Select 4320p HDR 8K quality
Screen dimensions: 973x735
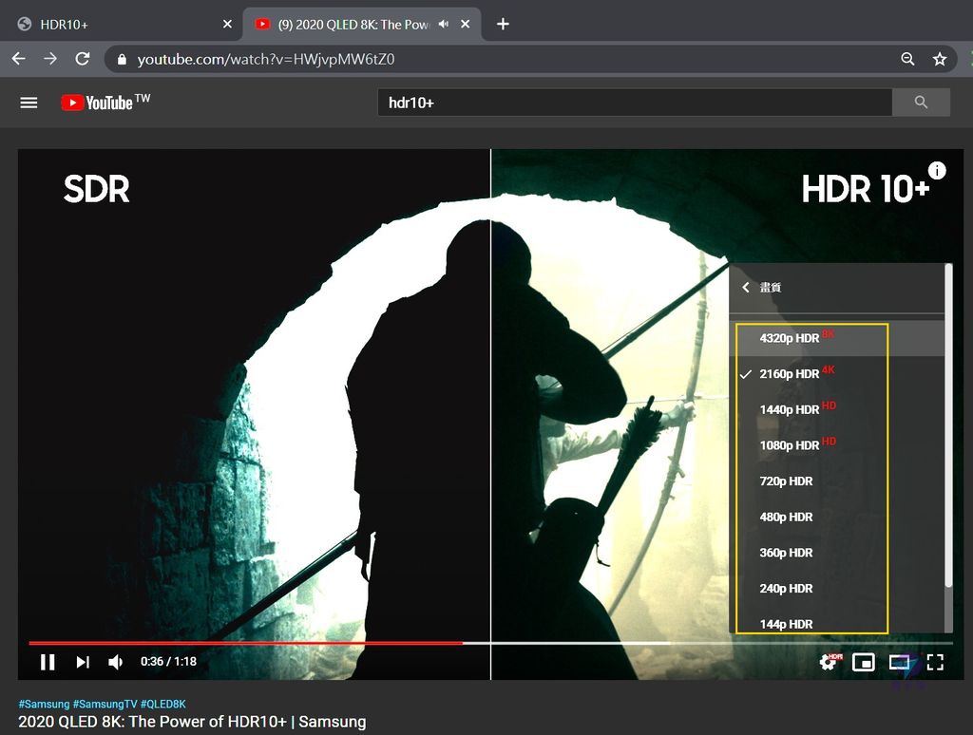(x=836, y=338)
